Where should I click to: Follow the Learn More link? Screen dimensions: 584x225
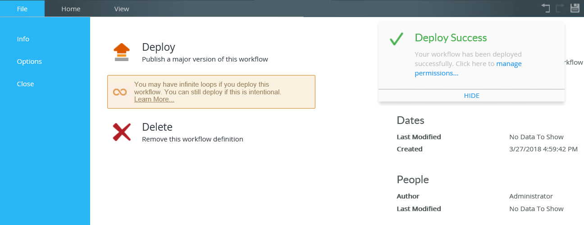pyautogui.click(x=154, y=99)
